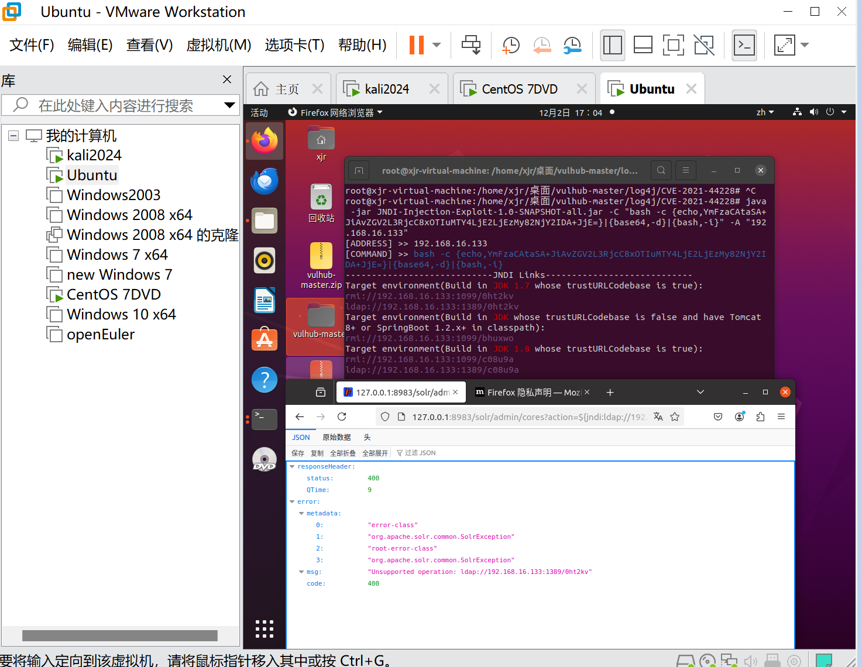
Task: Open the xjr home folder desktop icon
Action: [321, 144]
